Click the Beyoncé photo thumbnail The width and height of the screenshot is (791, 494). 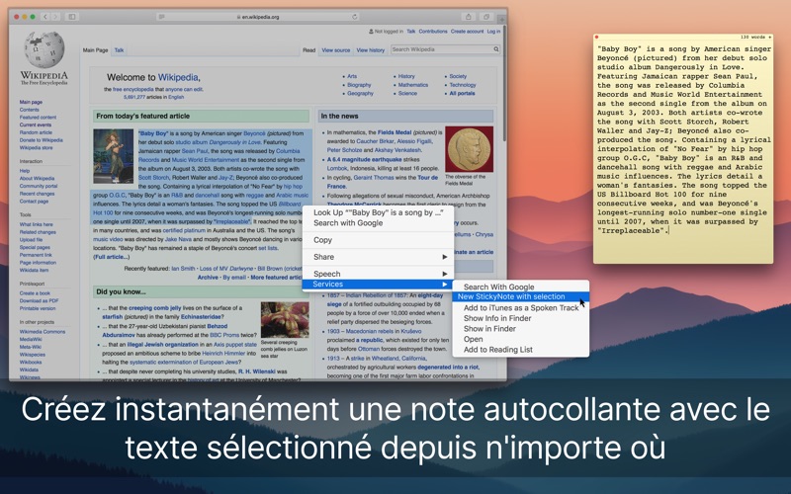[x=113, y=156]
